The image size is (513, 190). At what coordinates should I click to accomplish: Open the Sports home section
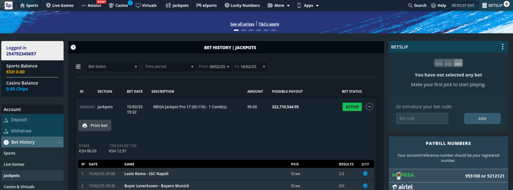[29, 5]
